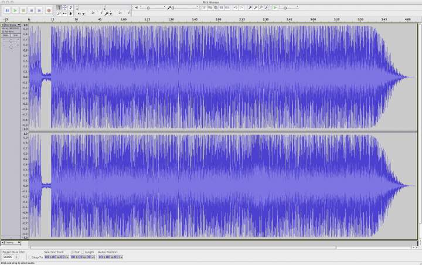Click the Pause transport button
This screenshot has width=422, height=265.
click(7, 11)
